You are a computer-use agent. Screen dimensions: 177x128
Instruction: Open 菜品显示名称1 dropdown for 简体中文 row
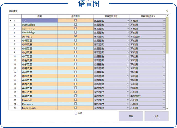click(128, 36)
